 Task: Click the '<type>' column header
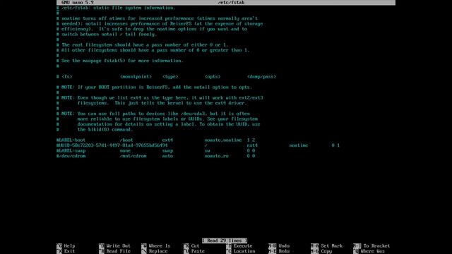click(x=170, y=77)
